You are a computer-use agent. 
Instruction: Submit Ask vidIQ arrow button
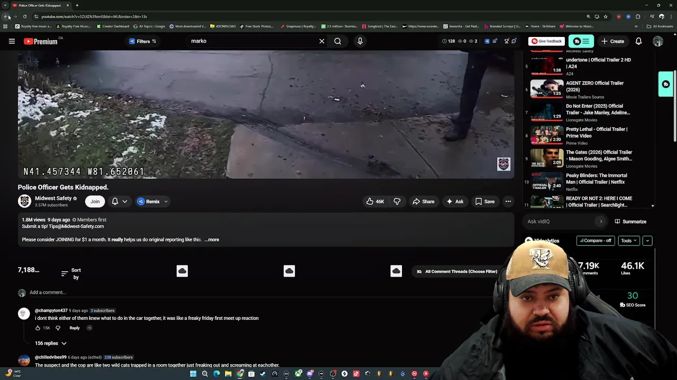[600, 222]
